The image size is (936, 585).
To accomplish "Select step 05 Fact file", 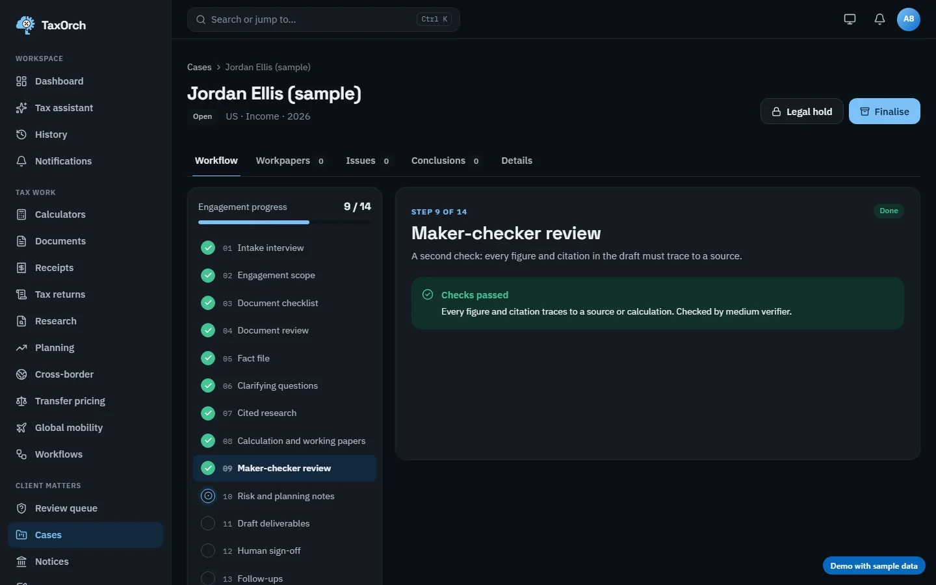I will tap(285, 358).
